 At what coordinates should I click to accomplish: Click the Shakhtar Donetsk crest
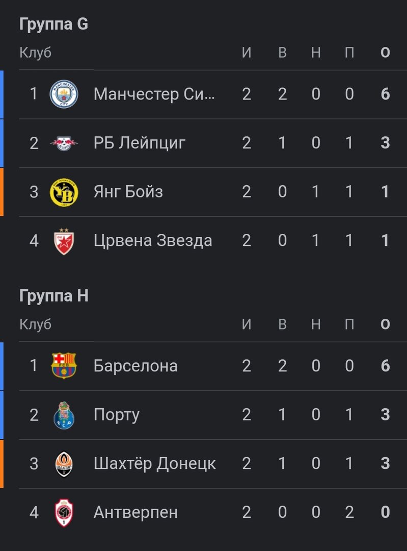click(x=64, y=464)
